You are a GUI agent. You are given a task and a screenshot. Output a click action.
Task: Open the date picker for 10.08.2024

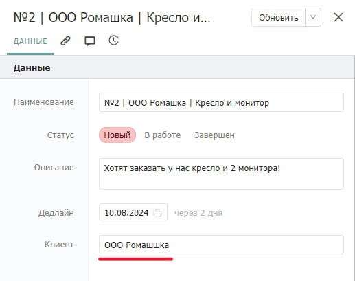133,212
